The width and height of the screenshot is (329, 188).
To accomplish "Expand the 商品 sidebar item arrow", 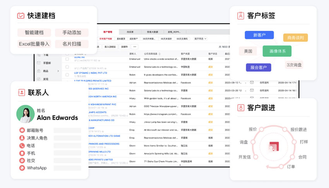I will (58, 71).
